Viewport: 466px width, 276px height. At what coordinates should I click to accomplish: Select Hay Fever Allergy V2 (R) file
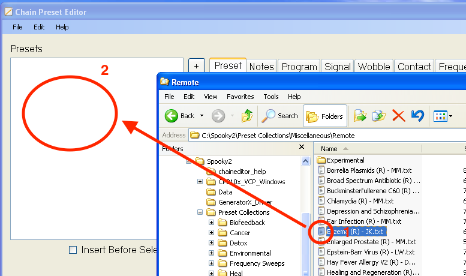(x=371, y=262)
